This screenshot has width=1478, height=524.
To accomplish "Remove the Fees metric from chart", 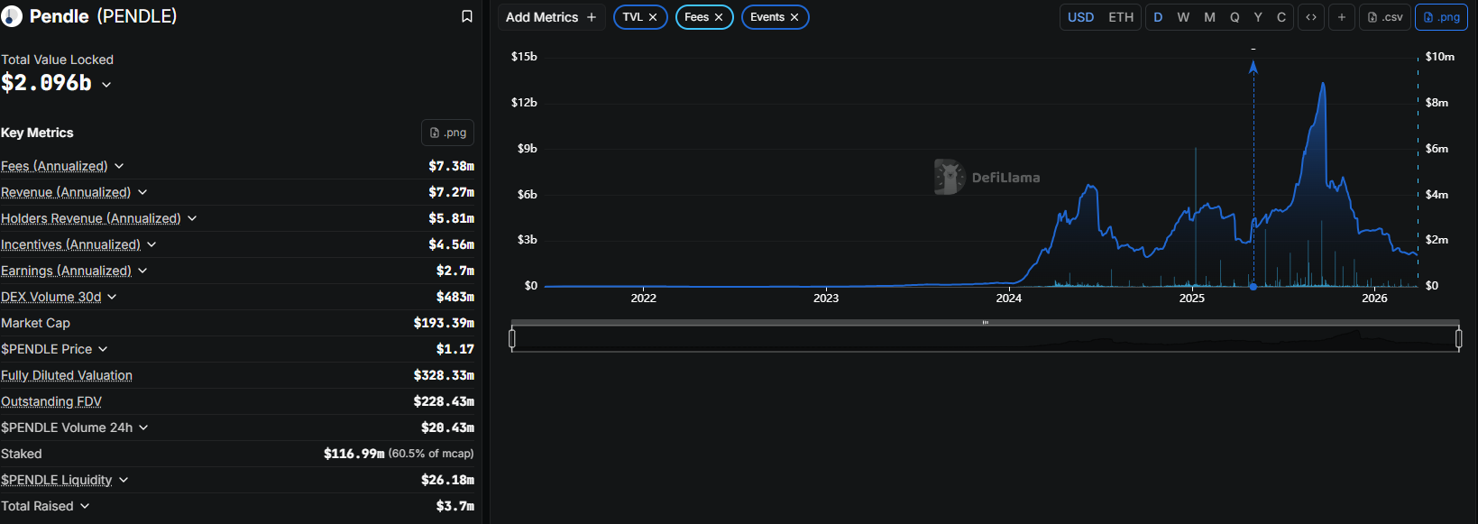I will [719, 17].
